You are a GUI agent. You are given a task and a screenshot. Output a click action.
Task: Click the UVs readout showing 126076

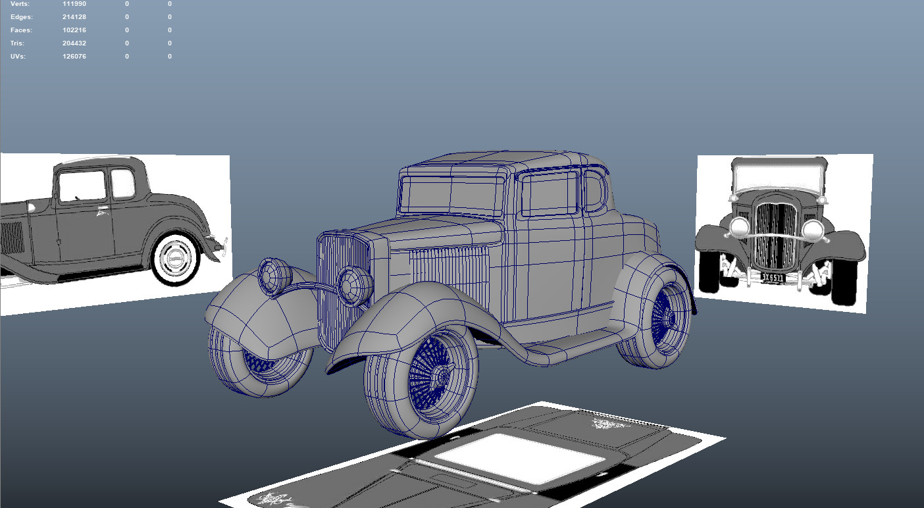73,56
